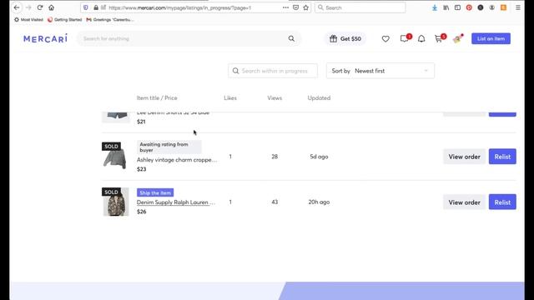Open the Ashley vintage charm listing title

click(176, 159)
